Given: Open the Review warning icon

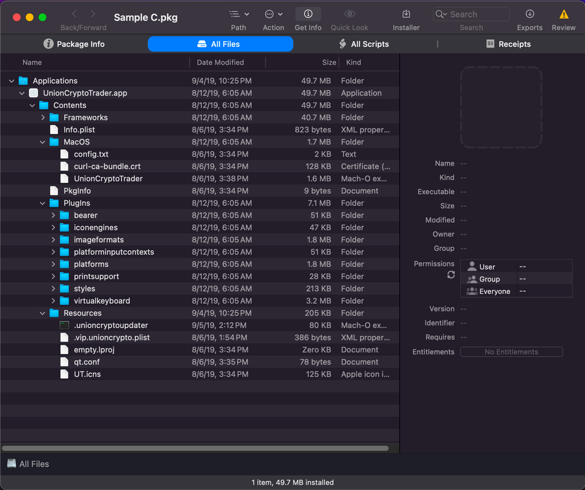Looking at the screenshot, I should [564, 14].
